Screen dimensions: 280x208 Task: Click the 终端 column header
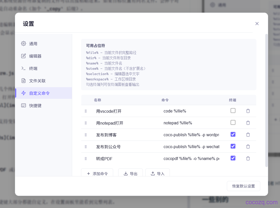coord(232,100)
